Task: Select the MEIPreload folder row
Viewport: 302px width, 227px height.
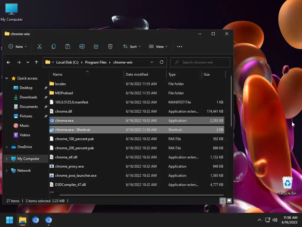Action: pyautogui.click(x=137, y=93)
